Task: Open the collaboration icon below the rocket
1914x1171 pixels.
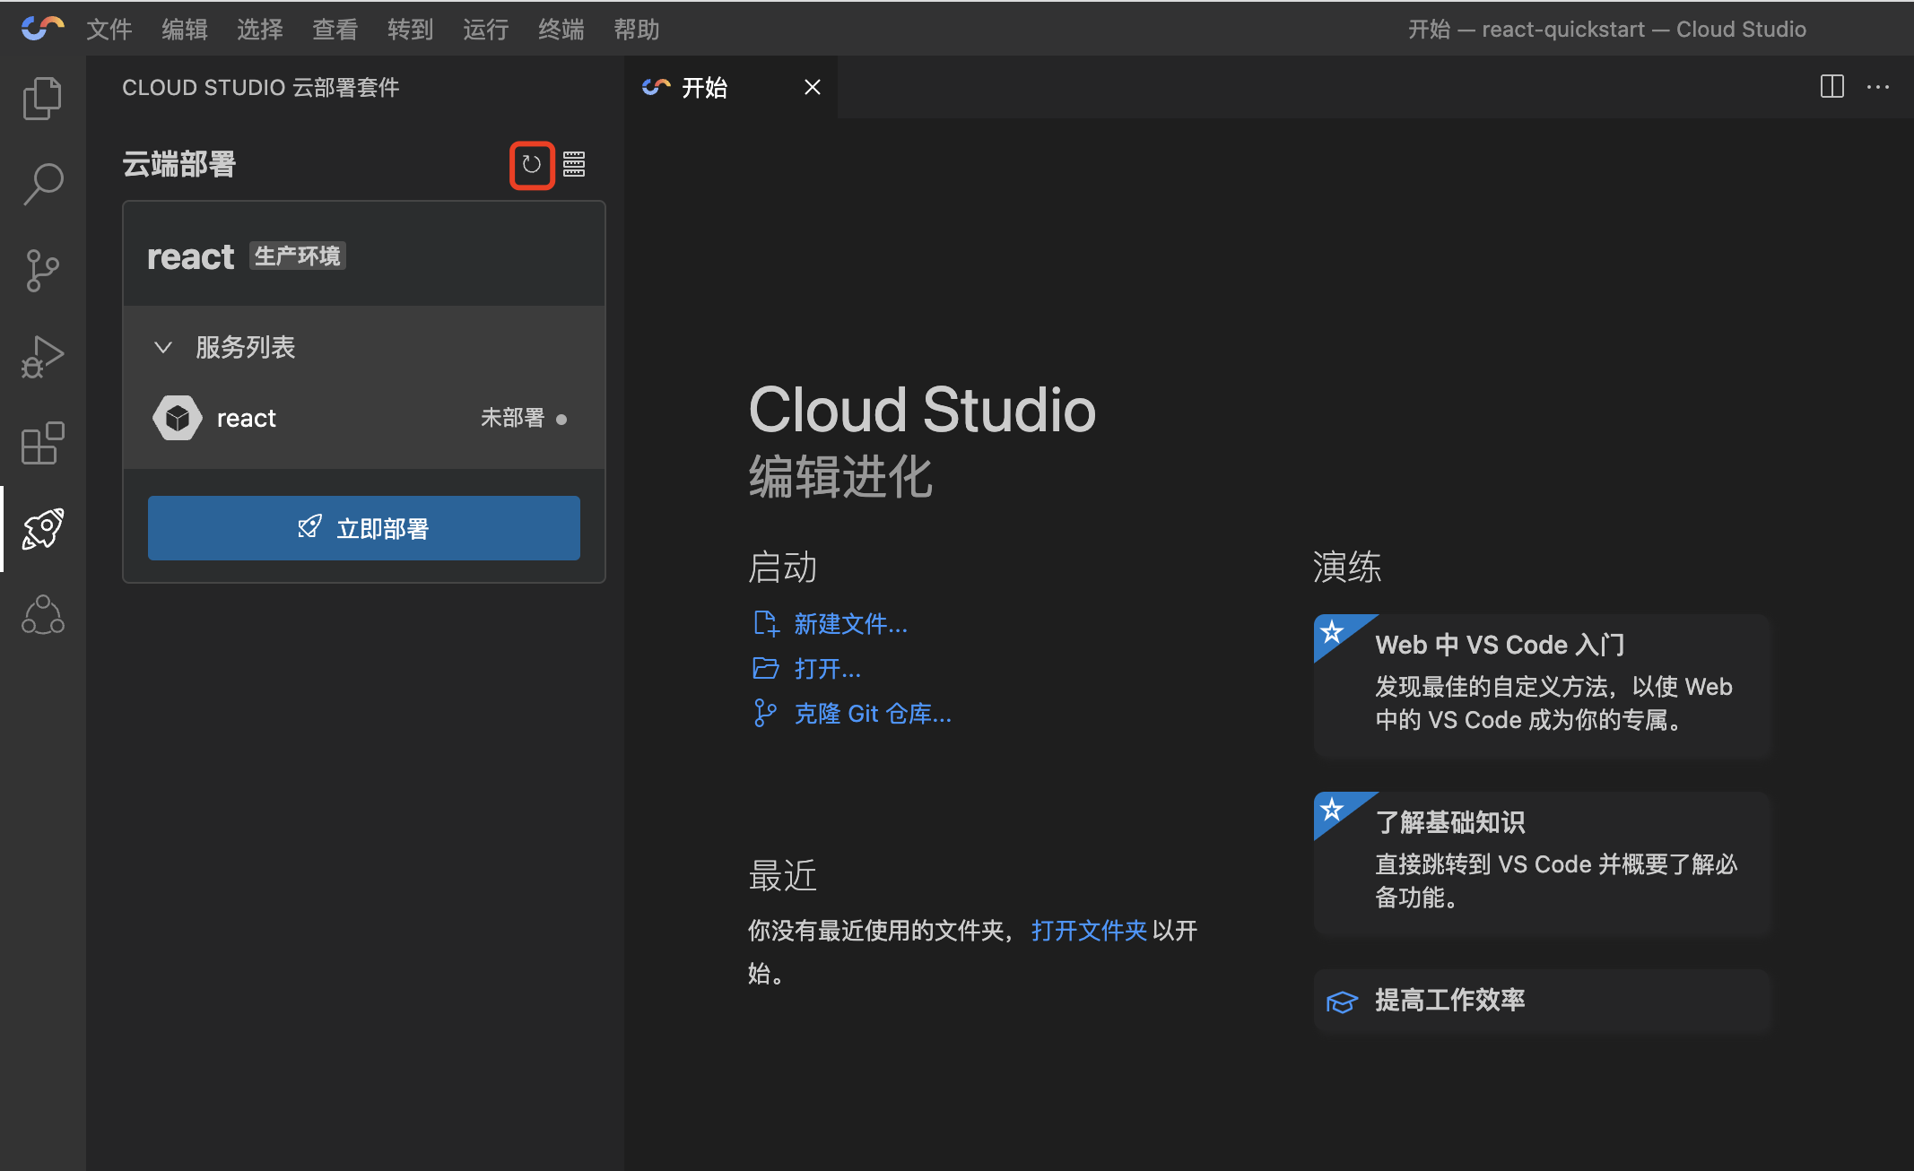Action: 42,615
